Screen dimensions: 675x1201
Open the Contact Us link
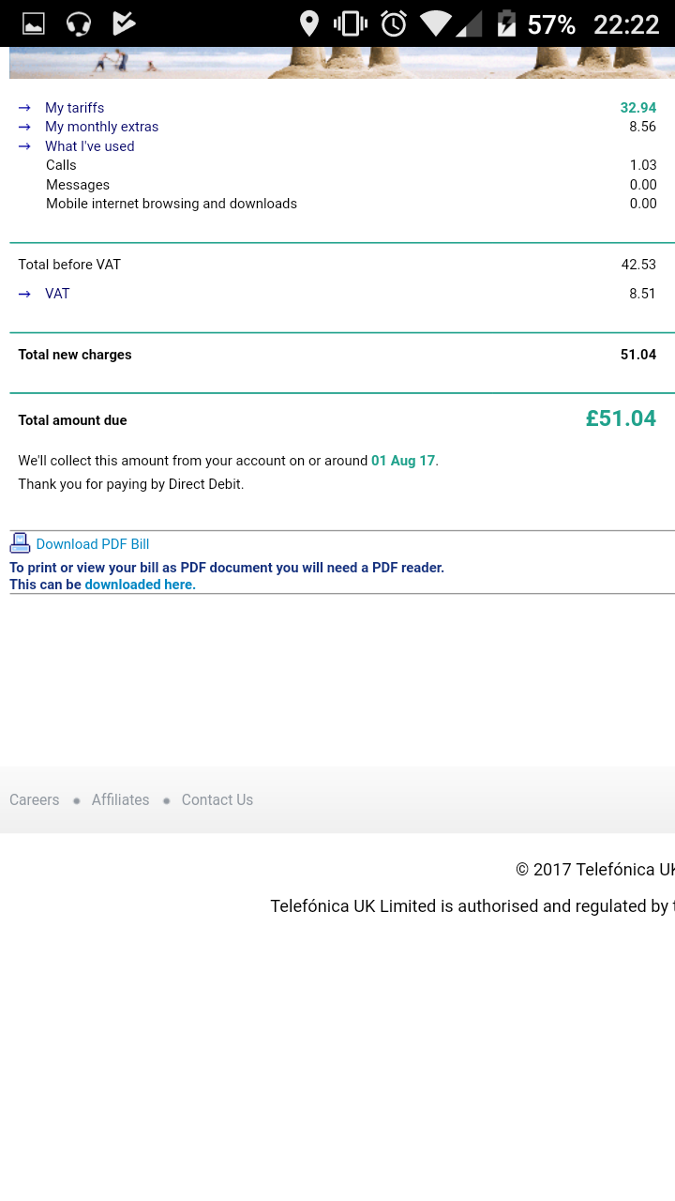tap(217, 799)
